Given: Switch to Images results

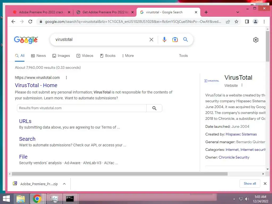Looking at the screenshot, I should click(x=61, y=56).
